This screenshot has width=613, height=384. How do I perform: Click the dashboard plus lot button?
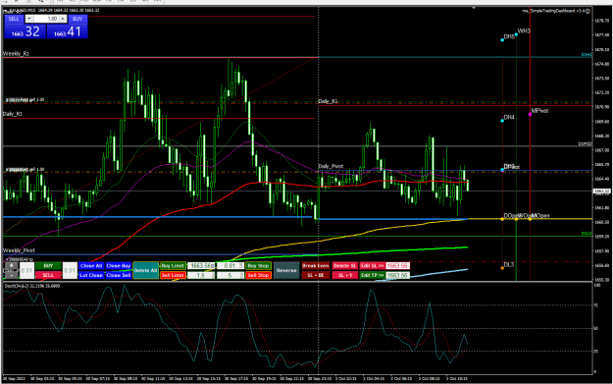pos(12,266)
